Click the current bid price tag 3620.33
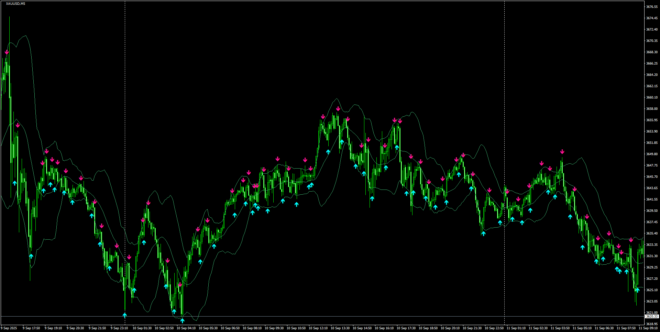The width and height of the screenshot is (660, 332). pos(652,317)
